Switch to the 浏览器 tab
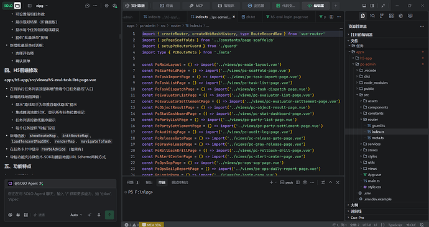 [x=256, y=6]
